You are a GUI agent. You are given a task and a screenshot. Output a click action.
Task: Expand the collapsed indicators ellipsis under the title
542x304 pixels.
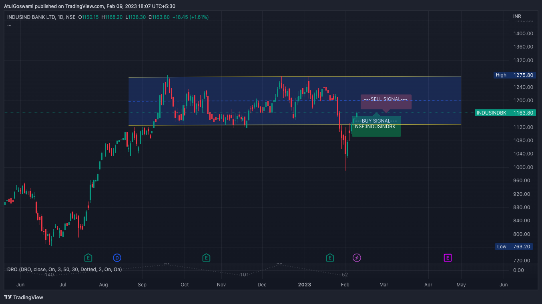[x=9, y=24]
